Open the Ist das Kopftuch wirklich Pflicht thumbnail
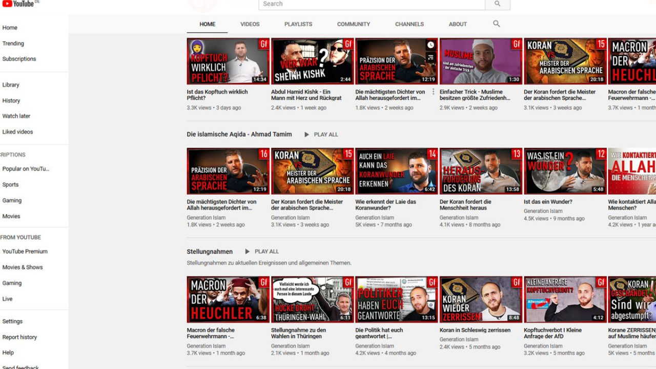The image size is (656, 369). pyautogui.click(x=228, y=61)
